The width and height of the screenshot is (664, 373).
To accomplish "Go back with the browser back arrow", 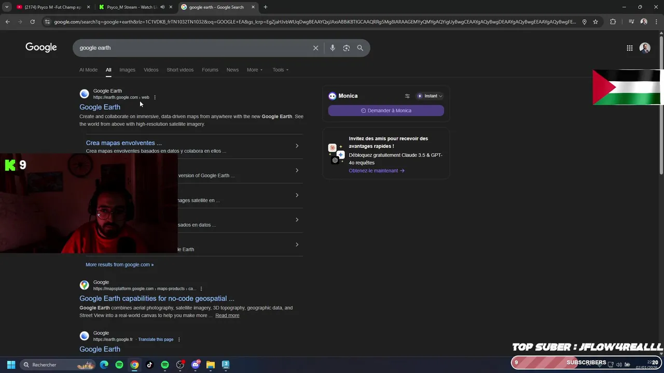I will (7, 22).
